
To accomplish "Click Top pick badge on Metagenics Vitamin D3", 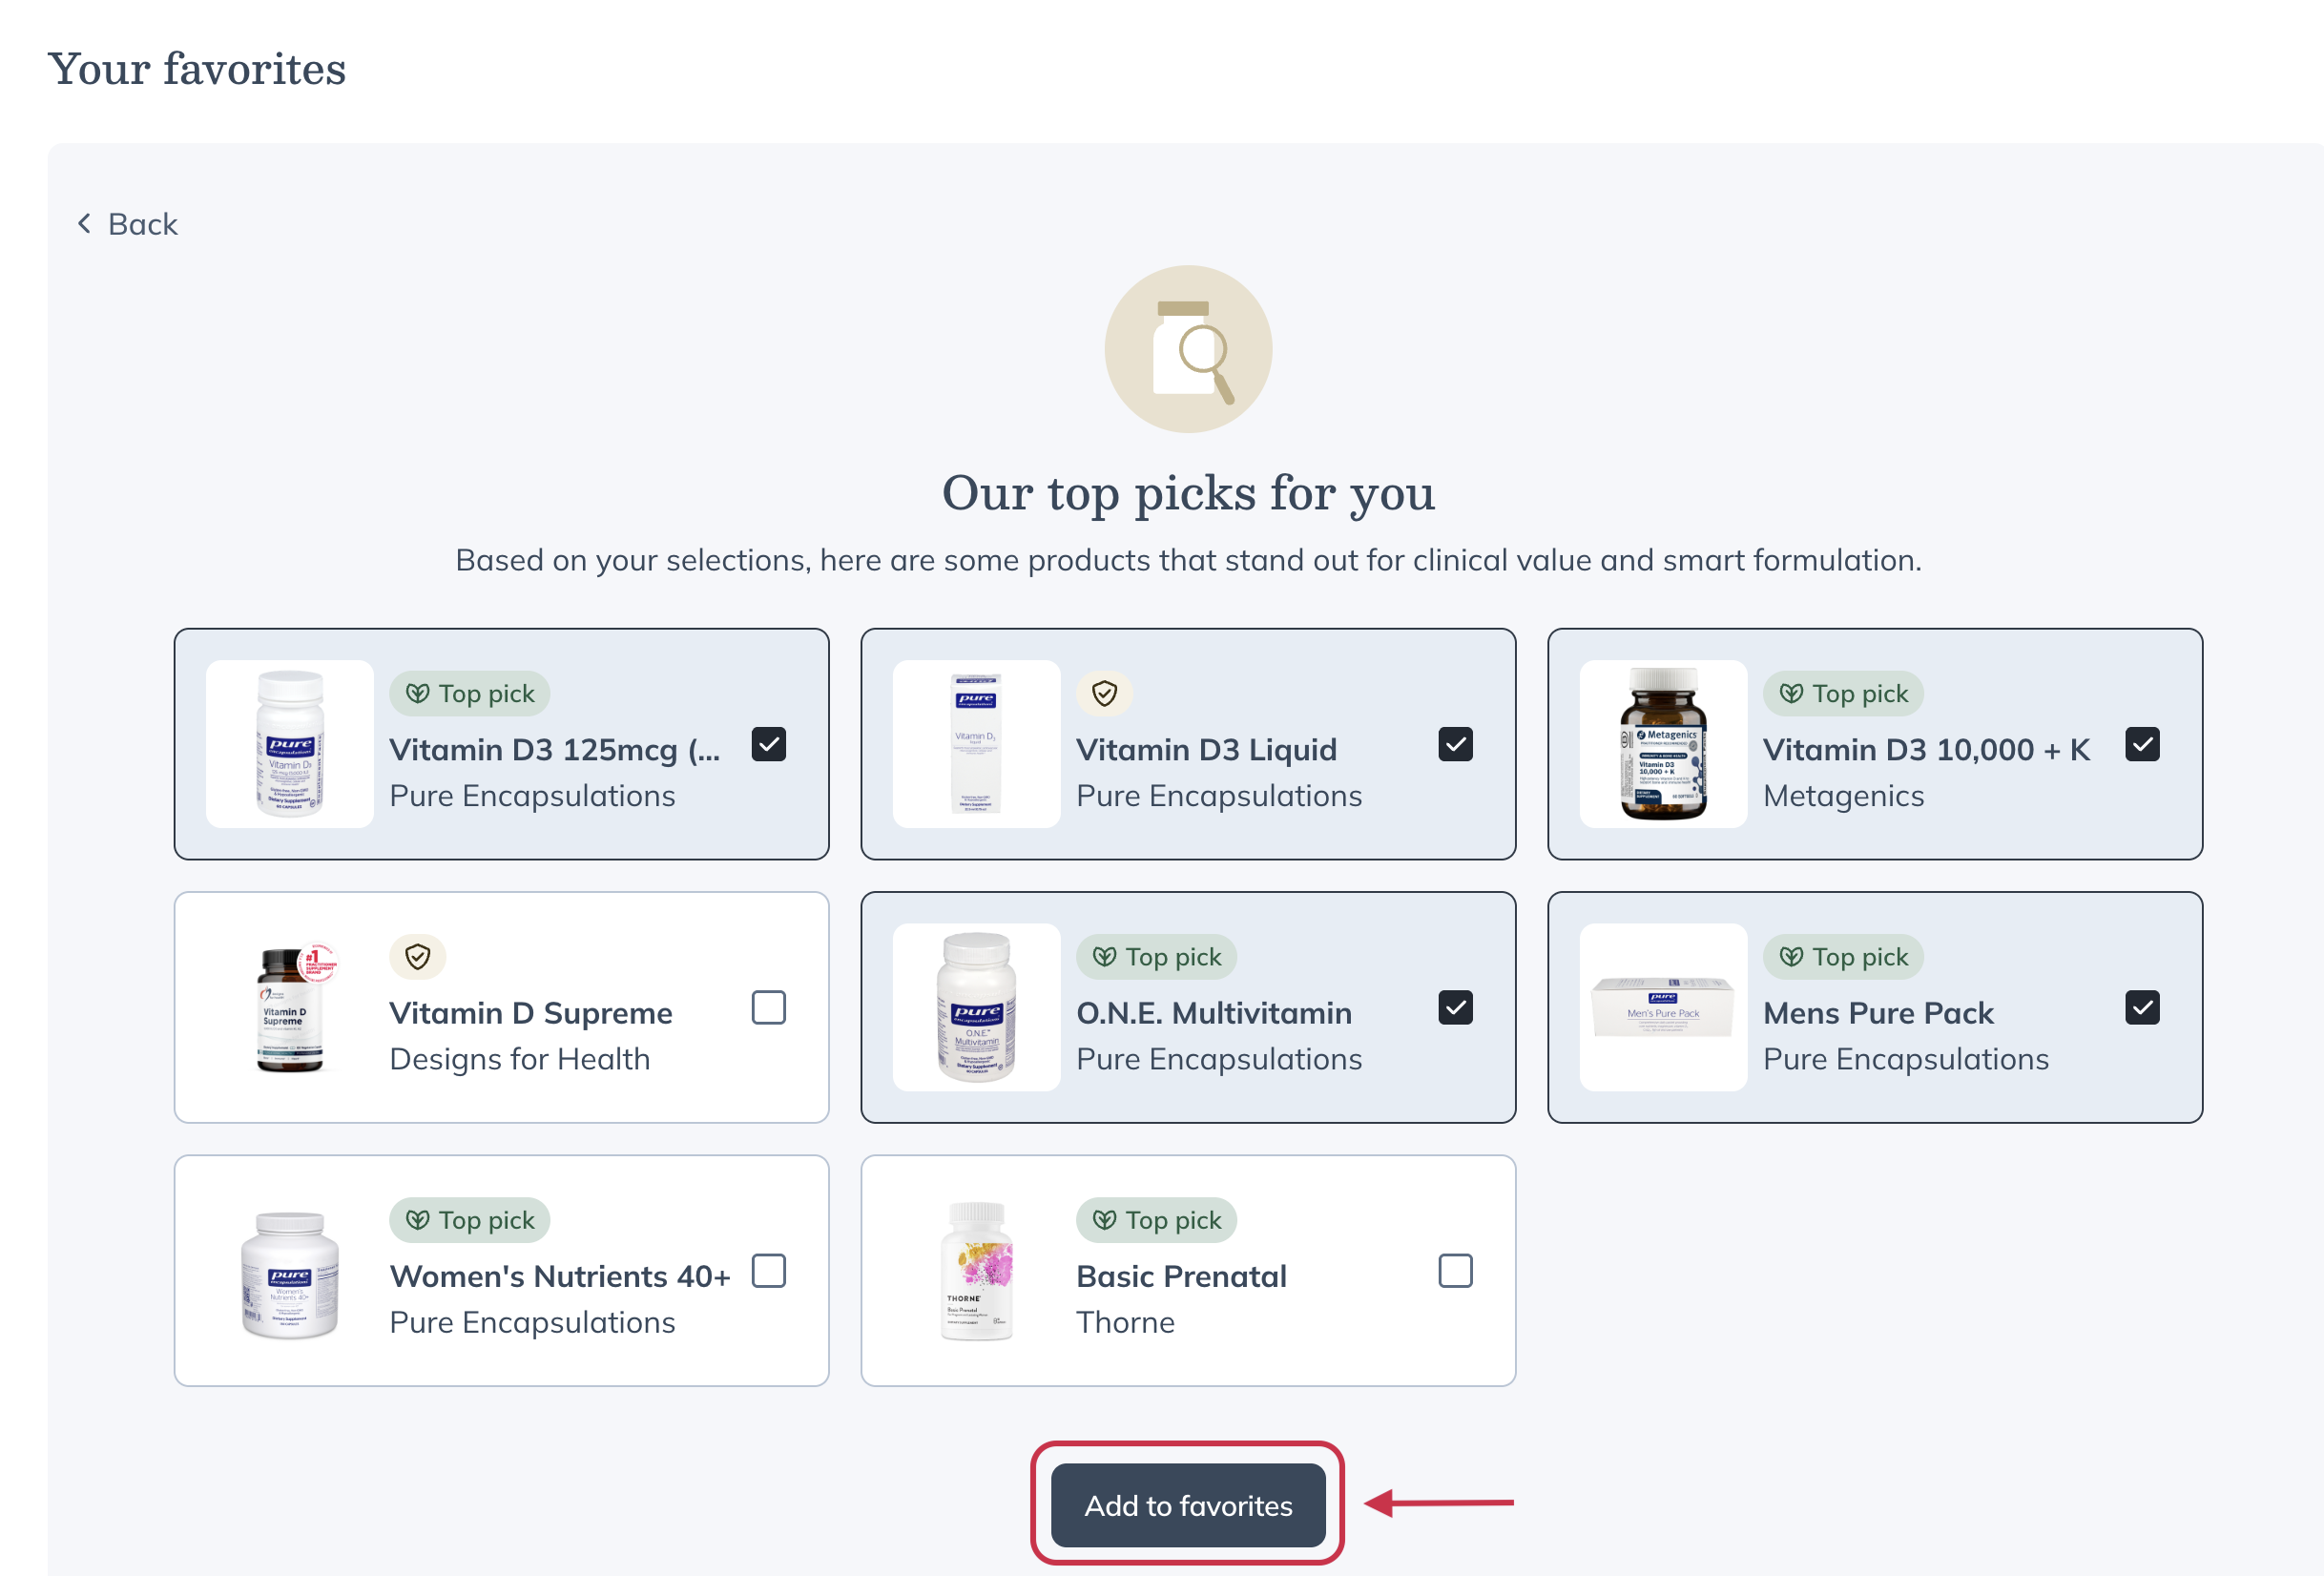I will [x=1843, y=693].
